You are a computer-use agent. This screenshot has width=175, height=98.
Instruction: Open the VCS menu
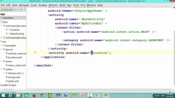pos(83,5)
